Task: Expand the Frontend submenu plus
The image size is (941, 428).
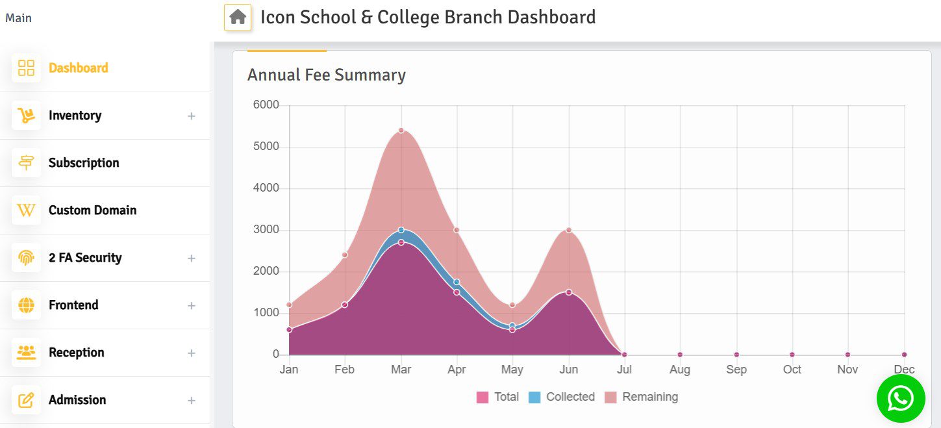Action: tap(192, 306)
